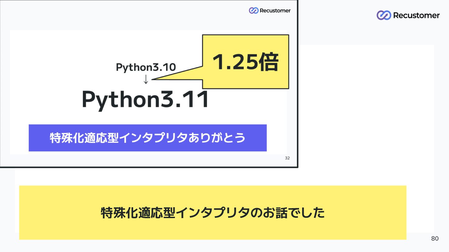Viewport: 449px width, 252px height.
Task: Select the embedded slide 32 thumbnail's white panel
Action: pyautogui.click(x=148, y=92)
